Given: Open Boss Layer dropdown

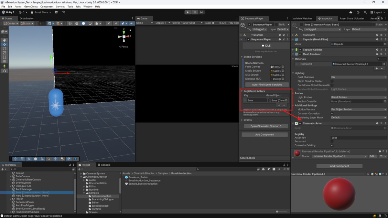Looking at the screenshot, I should tap(369, 29).
